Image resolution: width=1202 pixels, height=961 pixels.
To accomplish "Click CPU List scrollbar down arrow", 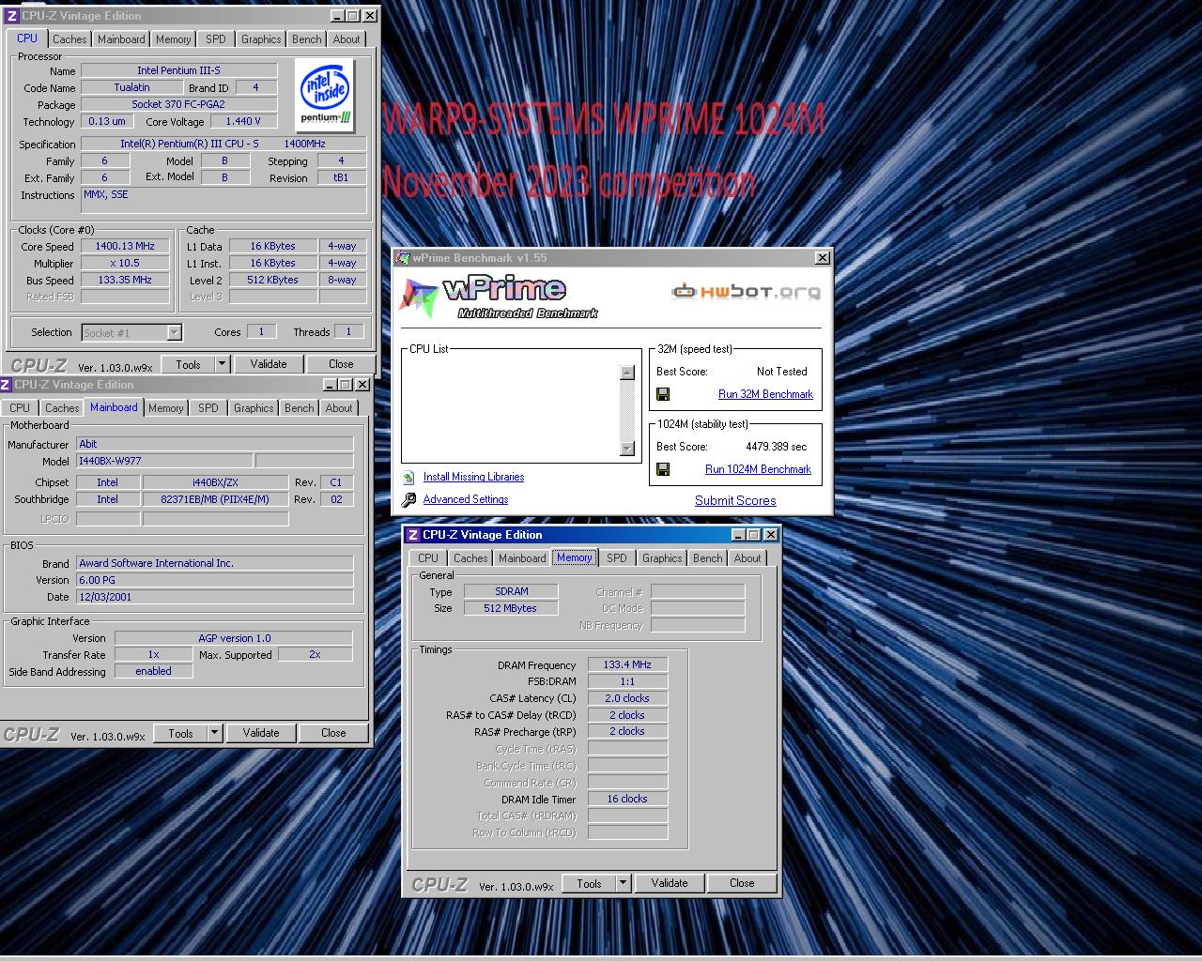I will pyautogui.click(x=627, y=448).
